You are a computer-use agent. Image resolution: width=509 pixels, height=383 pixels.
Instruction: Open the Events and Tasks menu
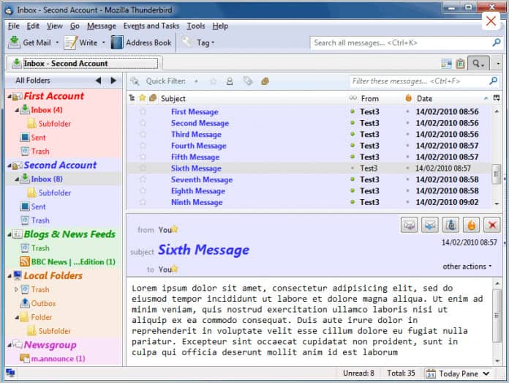point(151,26)
